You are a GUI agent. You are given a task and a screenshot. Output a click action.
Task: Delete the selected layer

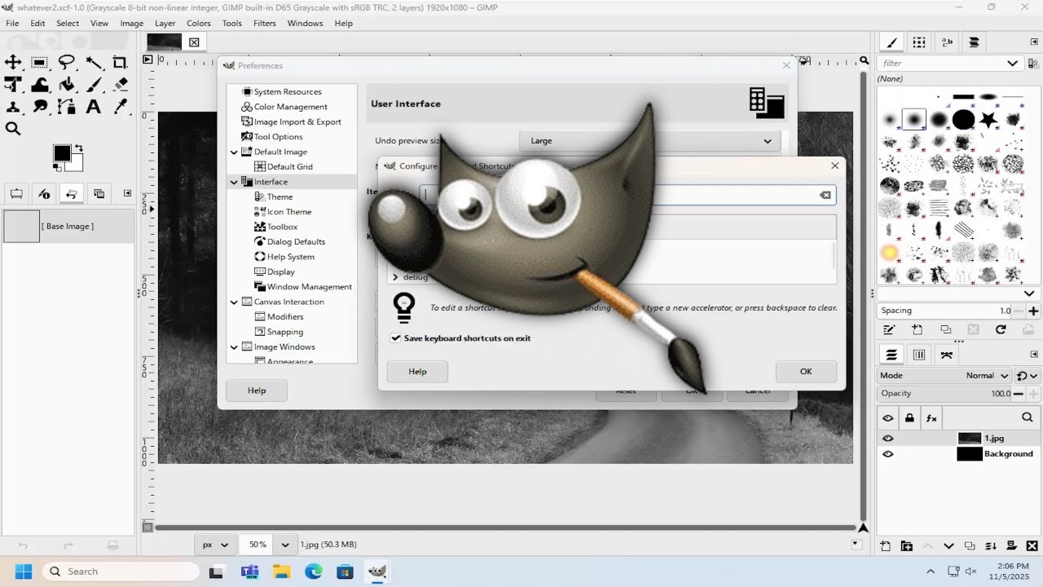coord(1032,546)
